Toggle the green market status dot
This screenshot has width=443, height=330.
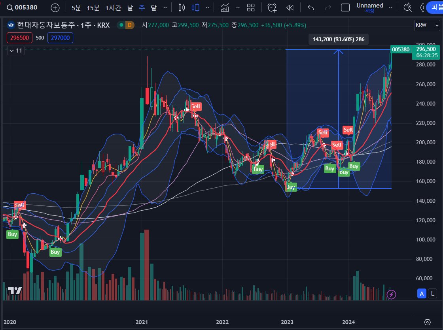coord(121,25)
